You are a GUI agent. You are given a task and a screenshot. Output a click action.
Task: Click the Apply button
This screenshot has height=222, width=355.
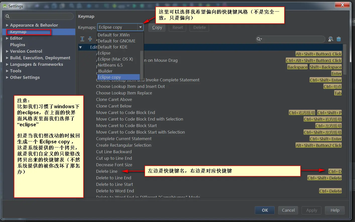point(312,210)
